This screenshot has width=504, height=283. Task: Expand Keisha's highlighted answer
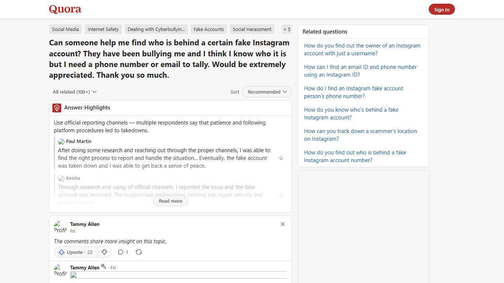pos(281,195)
